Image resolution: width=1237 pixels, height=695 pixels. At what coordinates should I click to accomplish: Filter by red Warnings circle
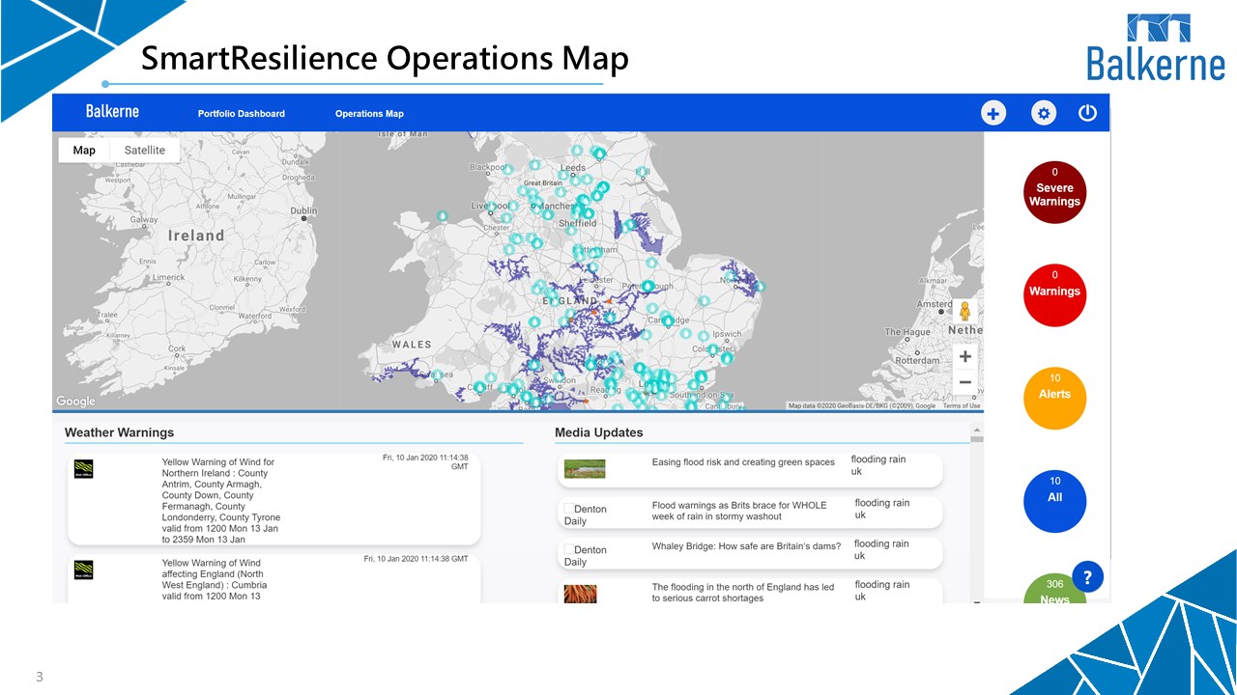pyautogui.click(x=1054, y=295)
